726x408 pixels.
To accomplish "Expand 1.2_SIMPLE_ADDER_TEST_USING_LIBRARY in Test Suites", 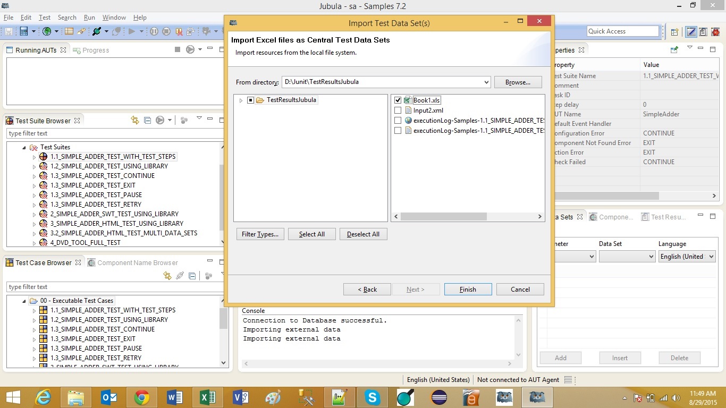I will pos(34,166).
